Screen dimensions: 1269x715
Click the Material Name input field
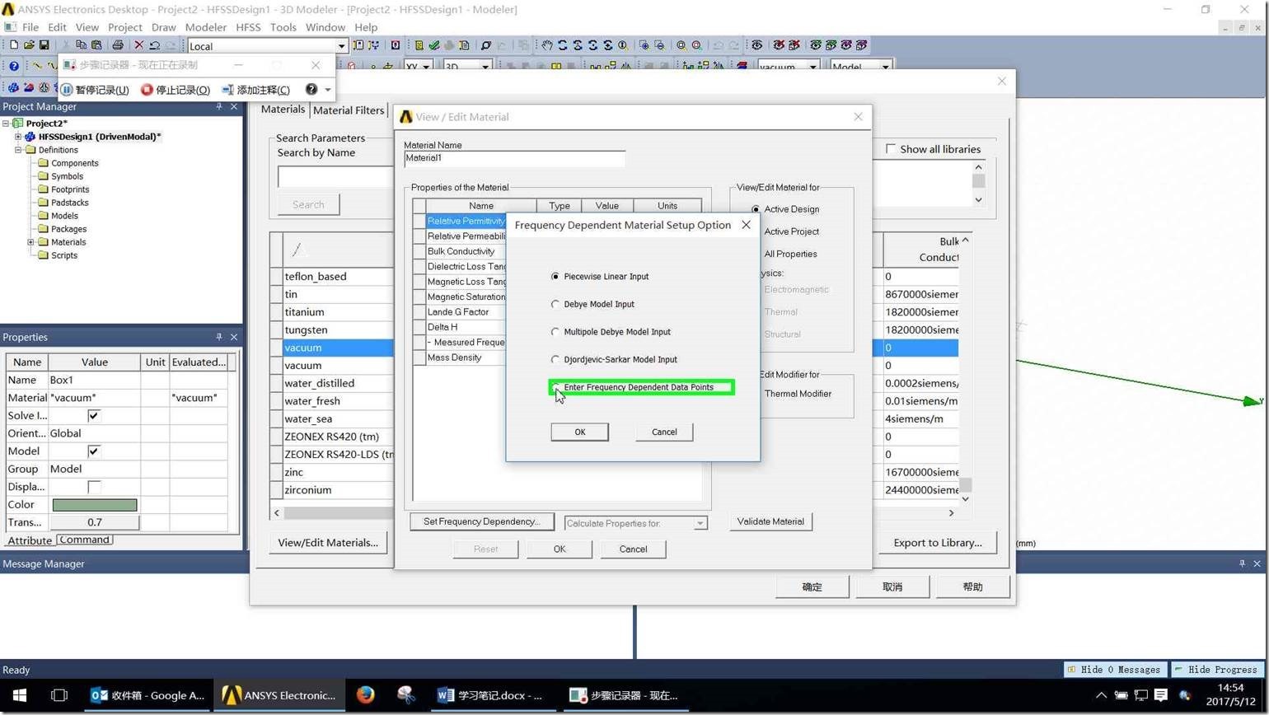[514, 158]
